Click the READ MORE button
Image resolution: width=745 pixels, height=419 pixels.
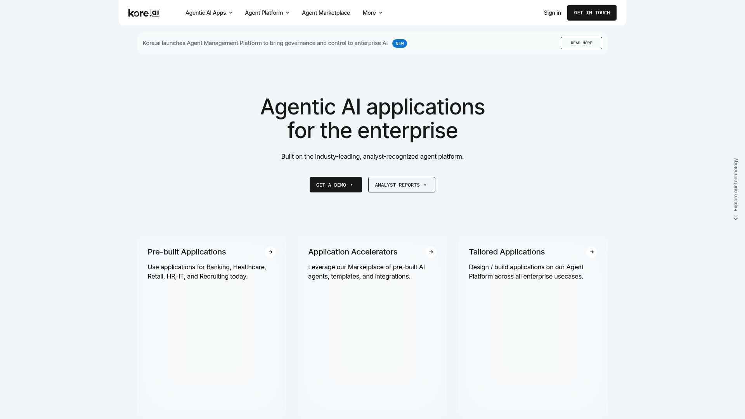click(581, 43)
